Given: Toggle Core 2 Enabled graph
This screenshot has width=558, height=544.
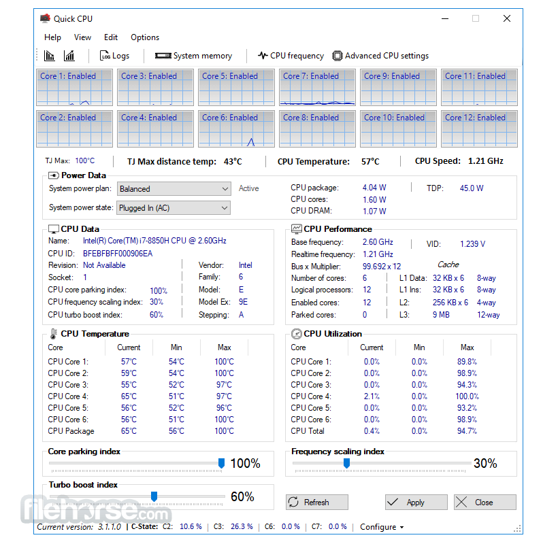Looking at the screenshot, I should click(74, 129).
